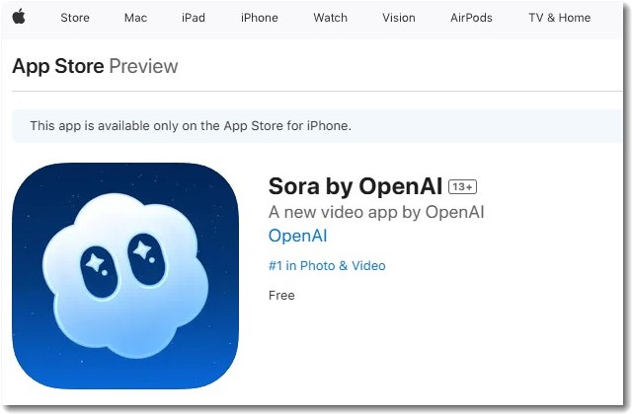Viewport: 632px width, 414px height.
Task: Click the Sora by OpenAI title
Action: click(355, 186)
